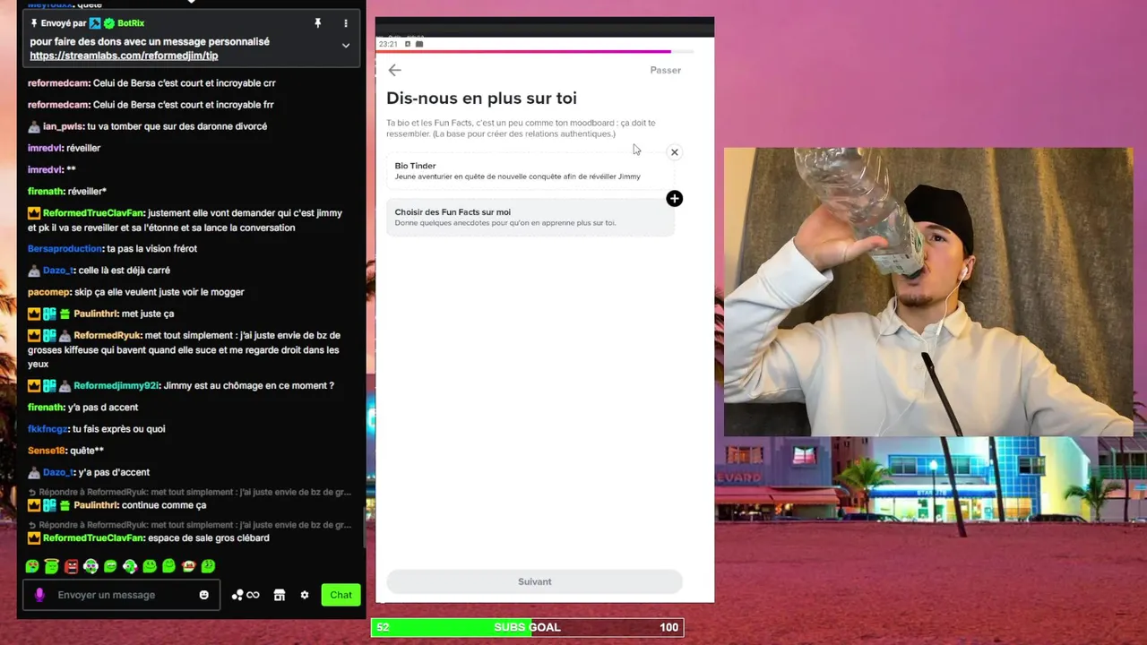Go back with the Tinder arrow icon
The height and width of the screenshot is (645, 1147).
[395, 70]
